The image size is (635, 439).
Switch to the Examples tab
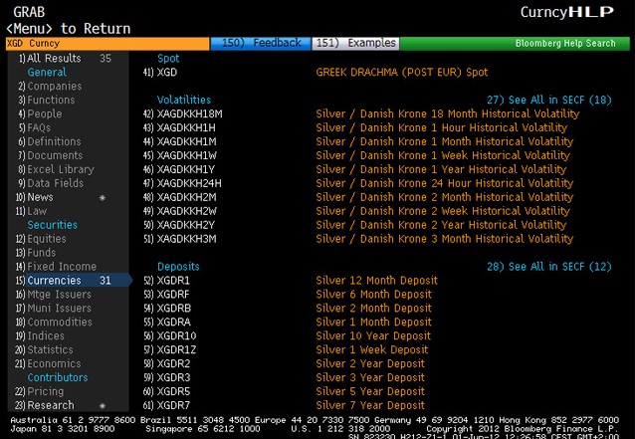click(x=355, y=44)
